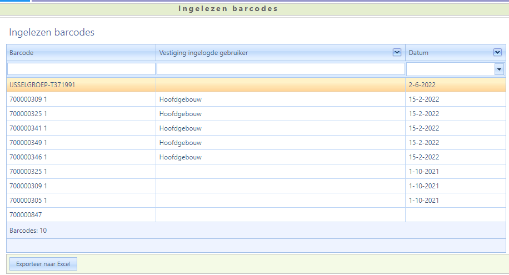
Task: Select barcode 700000341 1 row
Action: (x=28, y=128)
